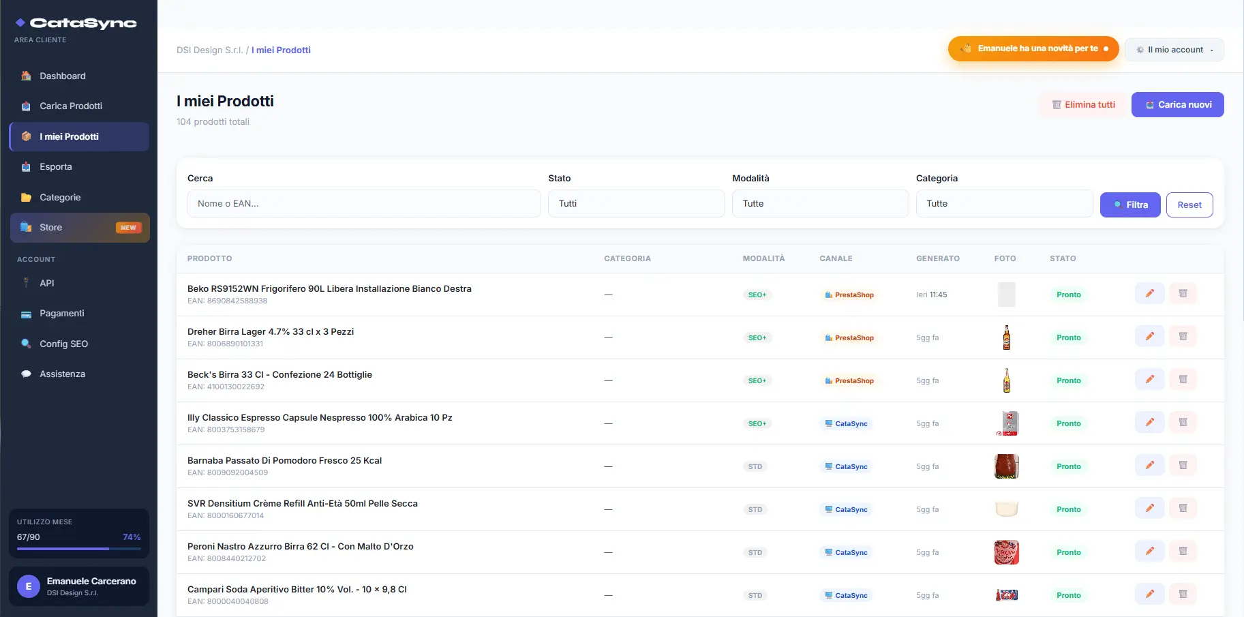
Task: Click the STD badge on Barnaba row
Action: coord(755,467)
